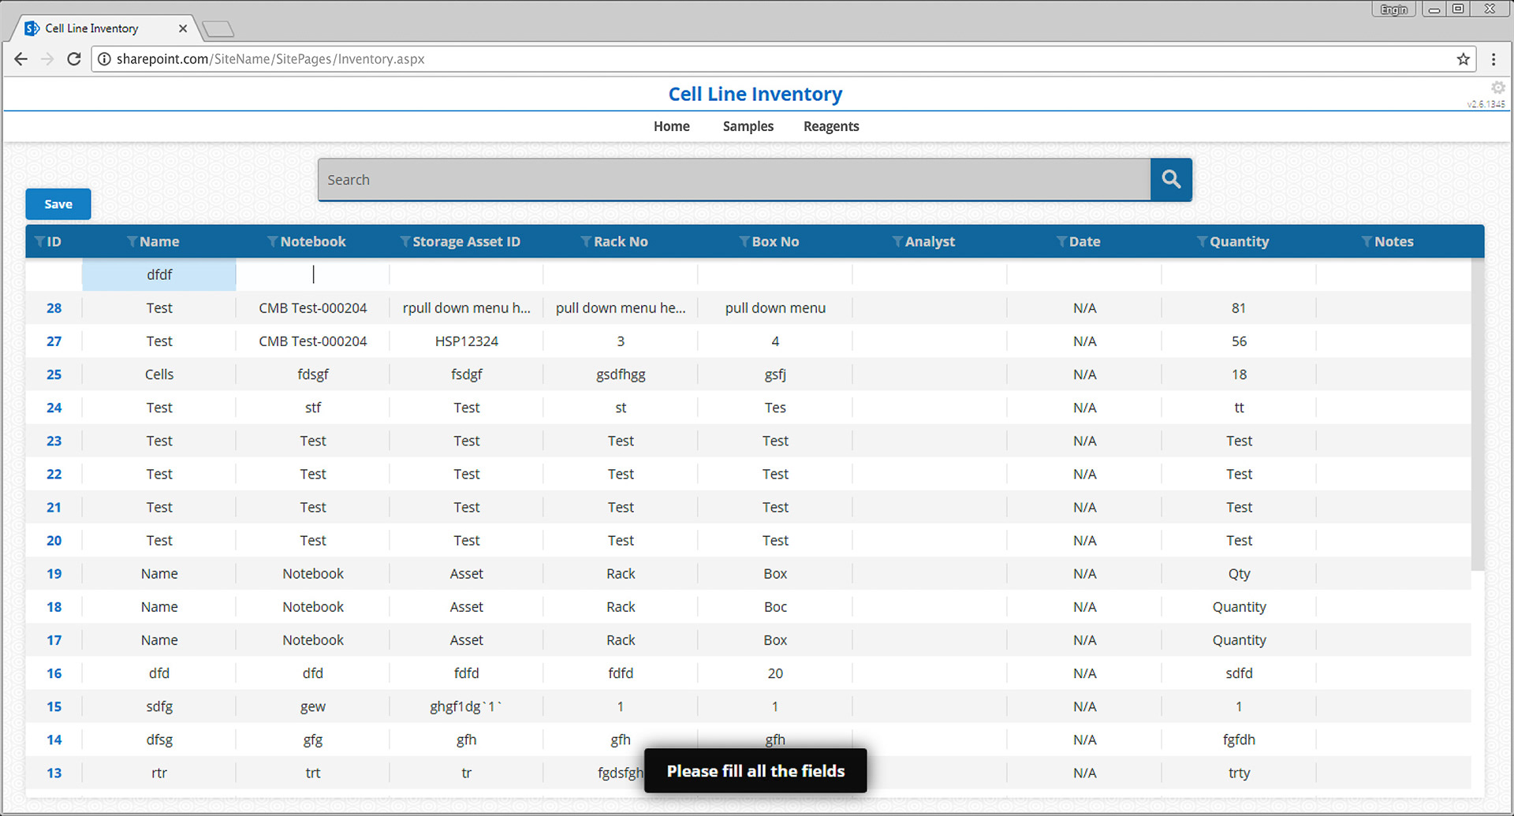Open record ID 16 link

point(54,673)
